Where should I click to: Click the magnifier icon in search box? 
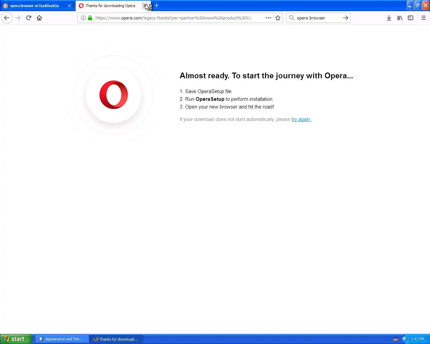click(292, 18)
